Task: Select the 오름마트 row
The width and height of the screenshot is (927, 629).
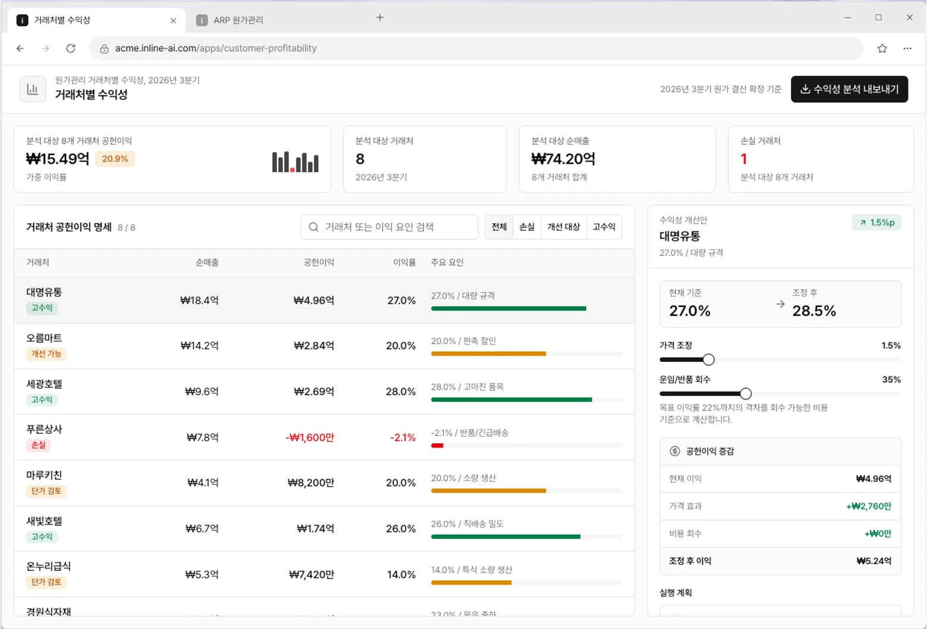Action: click(x=324, y=346)
